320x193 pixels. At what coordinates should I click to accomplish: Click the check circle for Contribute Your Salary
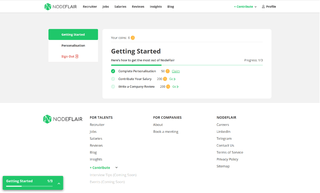pyautogui.click(x=113, y=79)
